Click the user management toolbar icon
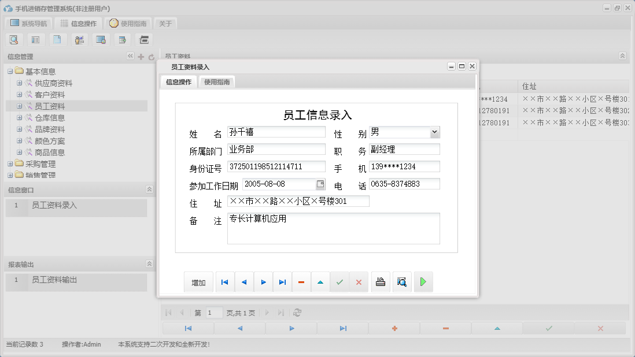The height and width of the screenshot is (357, 635). point(79,40)
